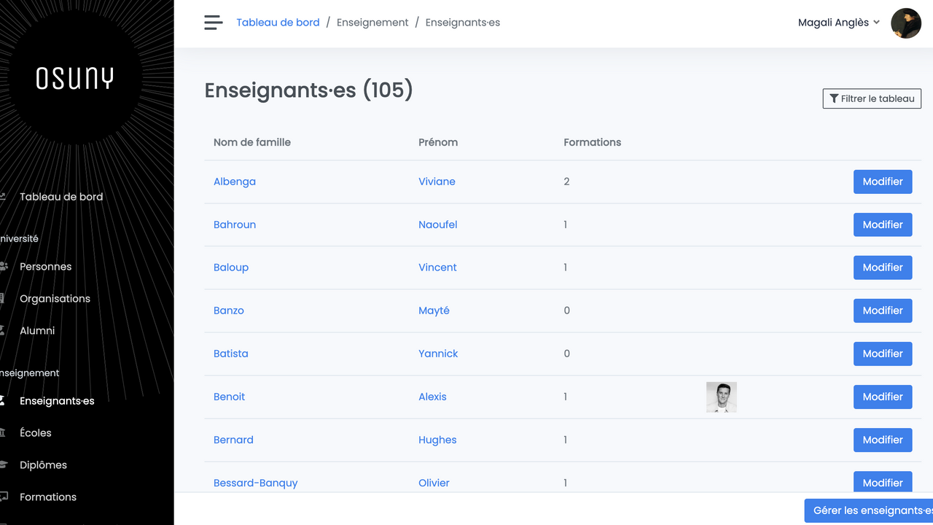933x525 pixels.
Task: Open Diplômes in the sidebar
Action: pos(43,465)
